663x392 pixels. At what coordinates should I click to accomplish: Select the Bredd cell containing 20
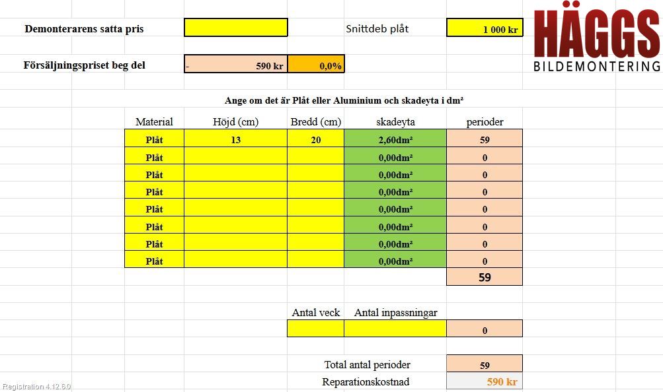click(x=316, y=139)
